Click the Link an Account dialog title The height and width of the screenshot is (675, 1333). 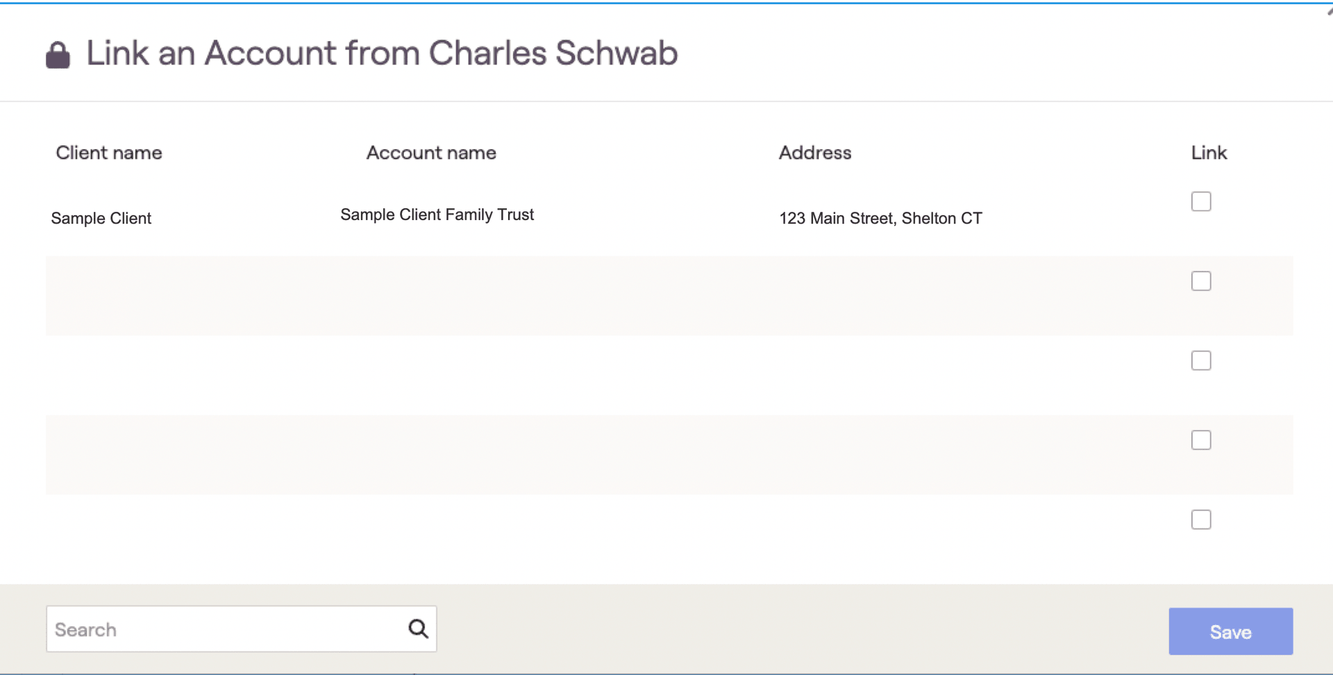[382, 53]
